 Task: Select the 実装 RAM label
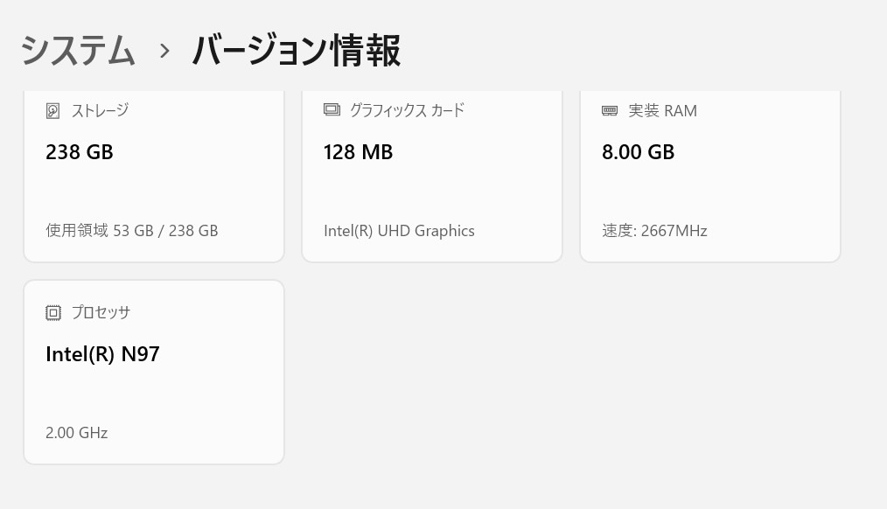pyautogui.click(x=662, y=111)
